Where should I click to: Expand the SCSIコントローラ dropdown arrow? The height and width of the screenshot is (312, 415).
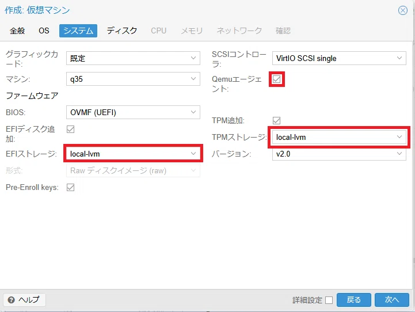(399, 58)
